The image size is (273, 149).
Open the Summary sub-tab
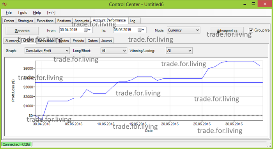(12, 41)
